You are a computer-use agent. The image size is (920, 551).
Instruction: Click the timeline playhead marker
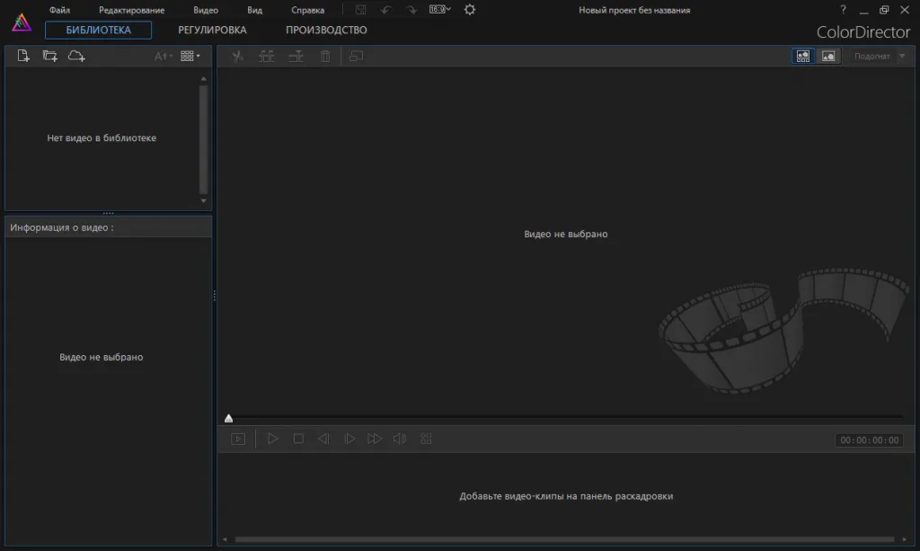click(229, 418)
